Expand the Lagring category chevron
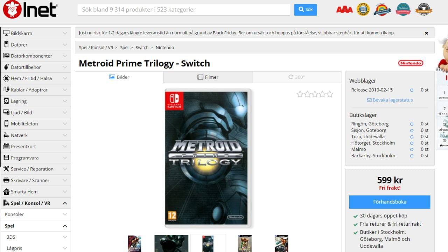This screenshot has height=252, width=448. [65, 101]
